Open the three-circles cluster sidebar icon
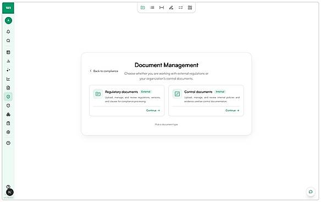 8,115
